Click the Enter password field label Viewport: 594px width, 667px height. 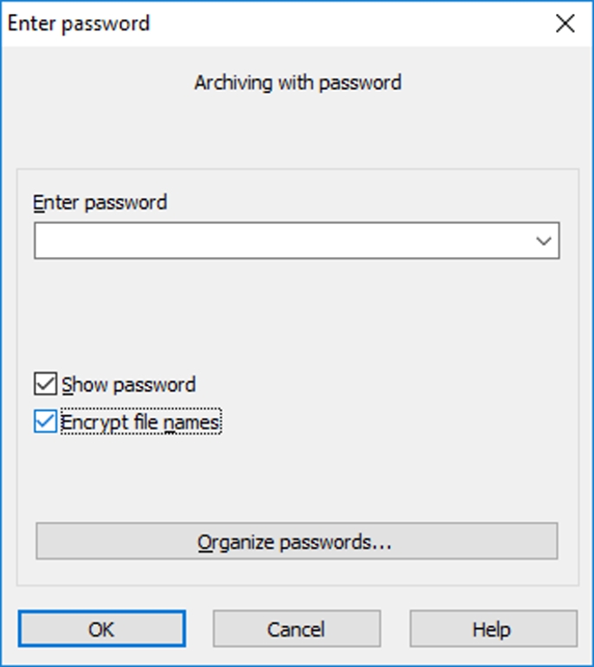click(100, 202)
